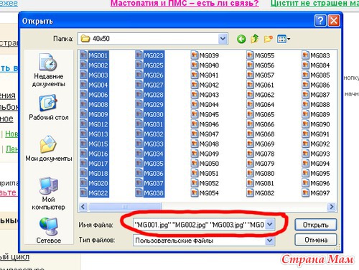This screenshot has width=359, height=270.
Task: Select file icon for MG023
Action: [139, 55]
